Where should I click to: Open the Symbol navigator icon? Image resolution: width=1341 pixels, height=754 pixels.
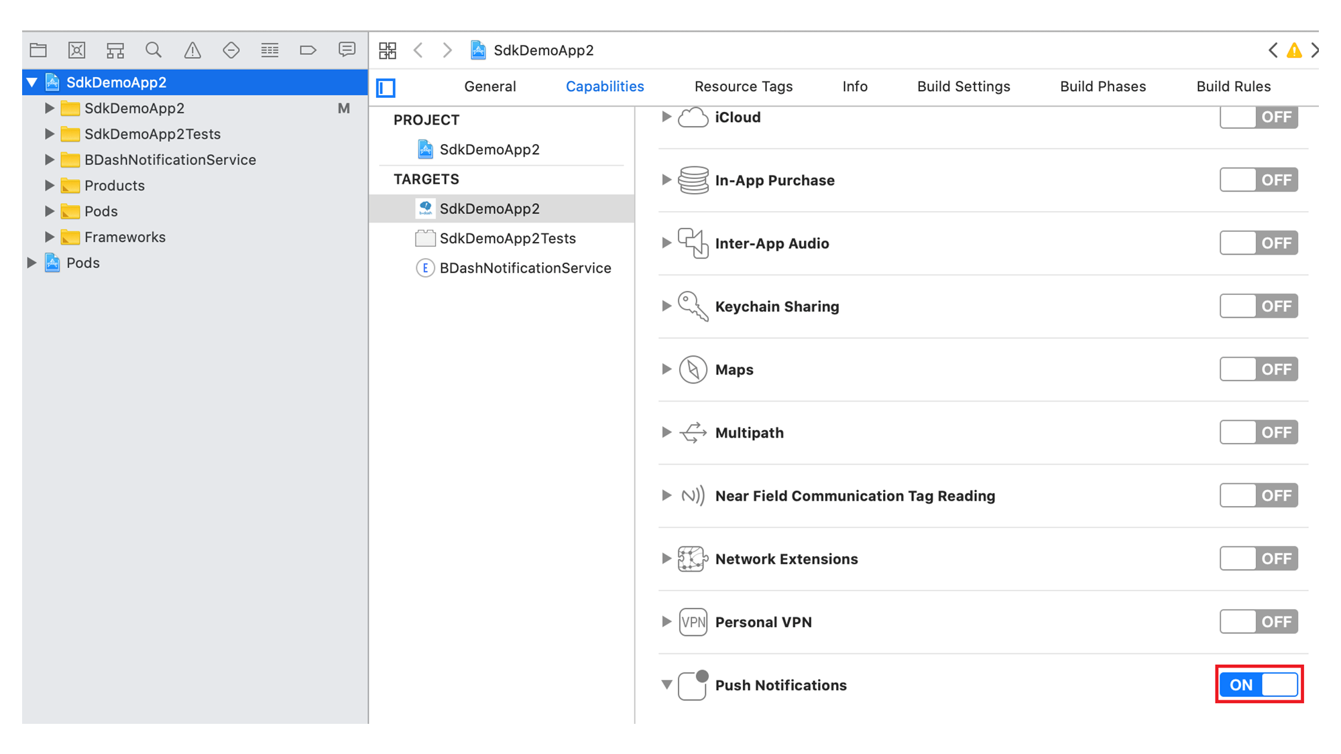(x=115, y=50)
